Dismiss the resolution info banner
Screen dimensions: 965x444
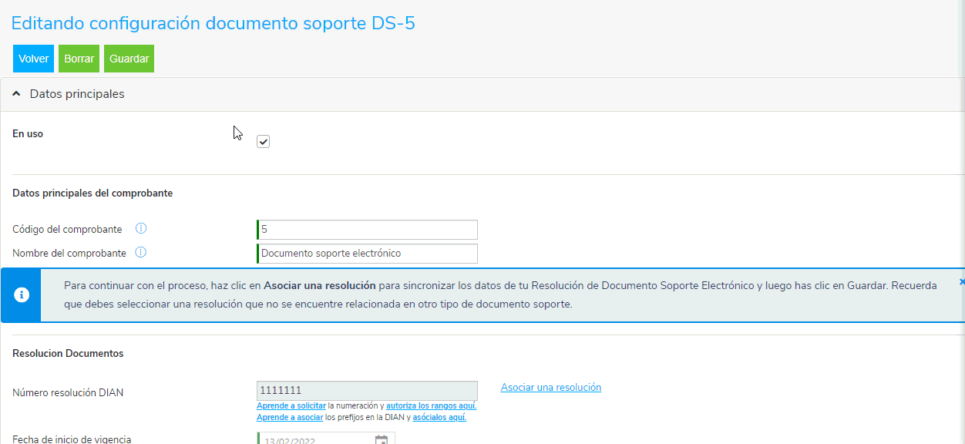point(961,282)
